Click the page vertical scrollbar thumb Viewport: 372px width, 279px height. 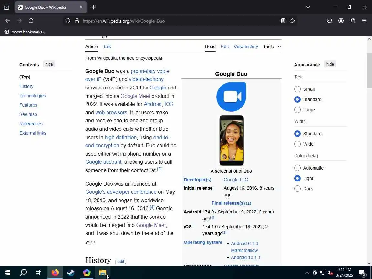(x=369, y=70)
